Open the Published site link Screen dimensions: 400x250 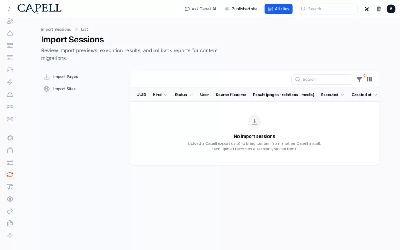[241, 9]
